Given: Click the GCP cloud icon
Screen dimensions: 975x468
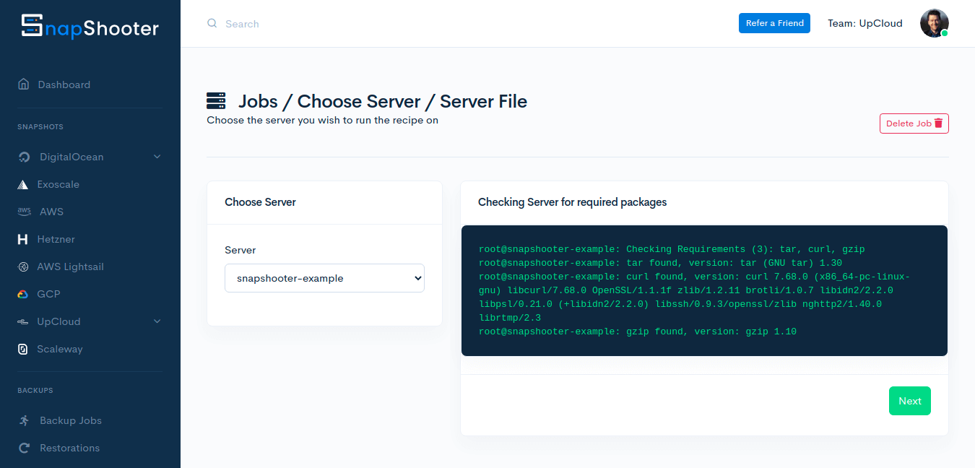Looking at the screenshot, I should pos(23,294).
